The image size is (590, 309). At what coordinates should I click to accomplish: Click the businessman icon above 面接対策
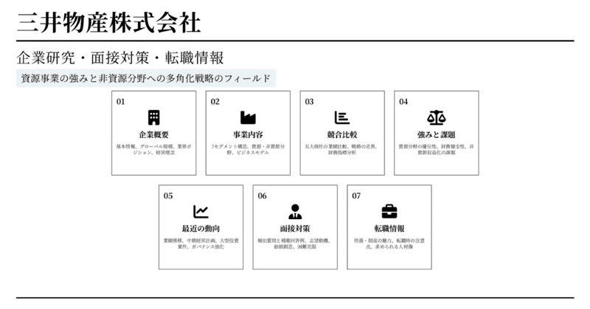pos(295,212)
